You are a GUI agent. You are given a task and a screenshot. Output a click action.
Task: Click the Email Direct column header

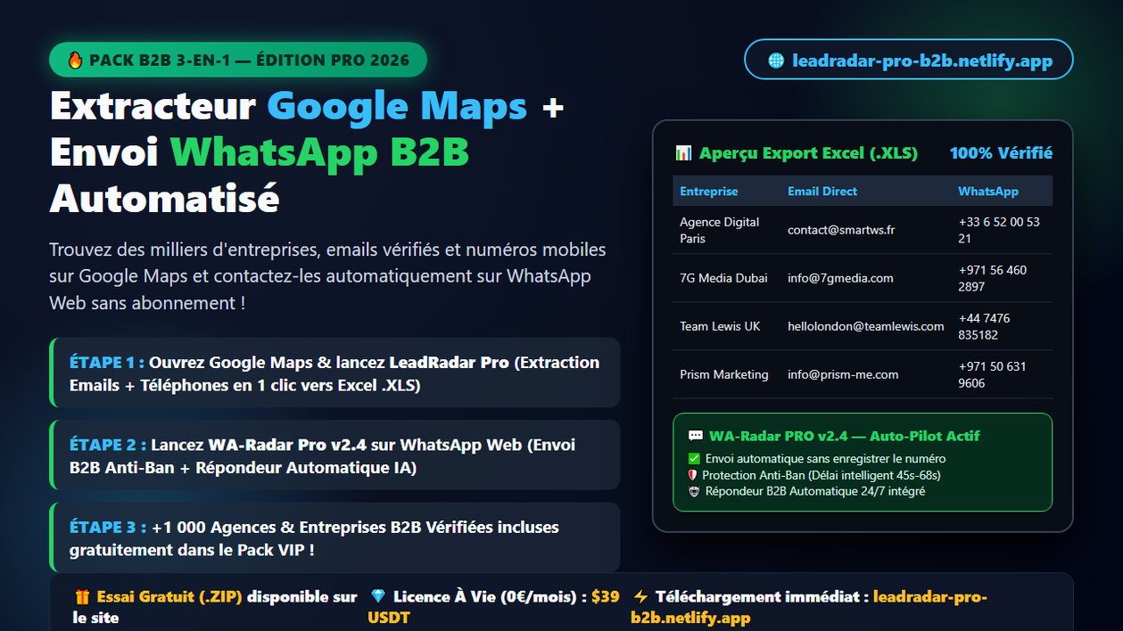click(822, 192)
